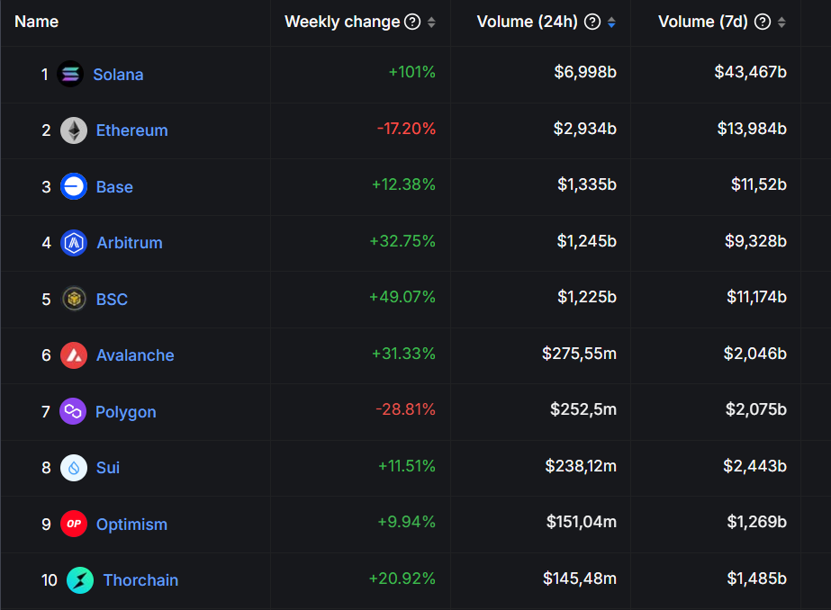The height and width of the screenshot is (610, 831).
Task: Click the Avalanche red logo icon
Action: coord(74,355)
